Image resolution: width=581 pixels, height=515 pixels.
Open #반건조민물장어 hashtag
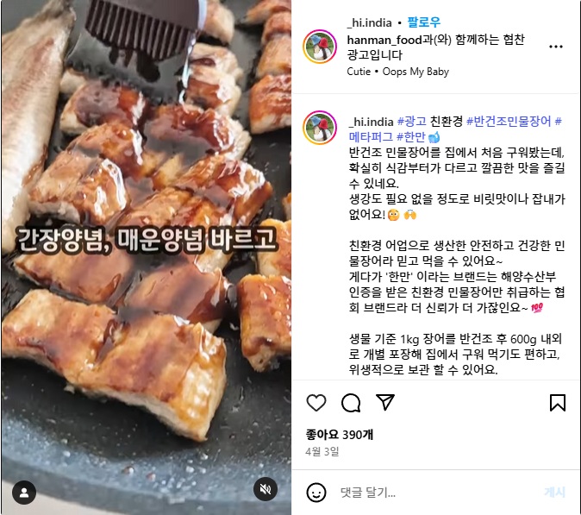click(509, 122)
